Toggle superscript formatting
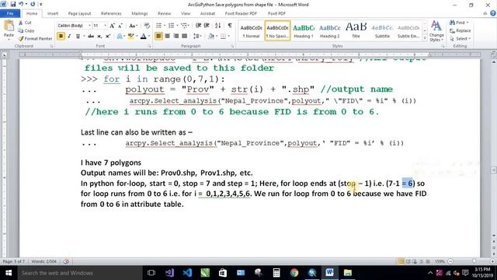This screenshot has height=280, width=497. pyautogui.click(x=108, y=37)
